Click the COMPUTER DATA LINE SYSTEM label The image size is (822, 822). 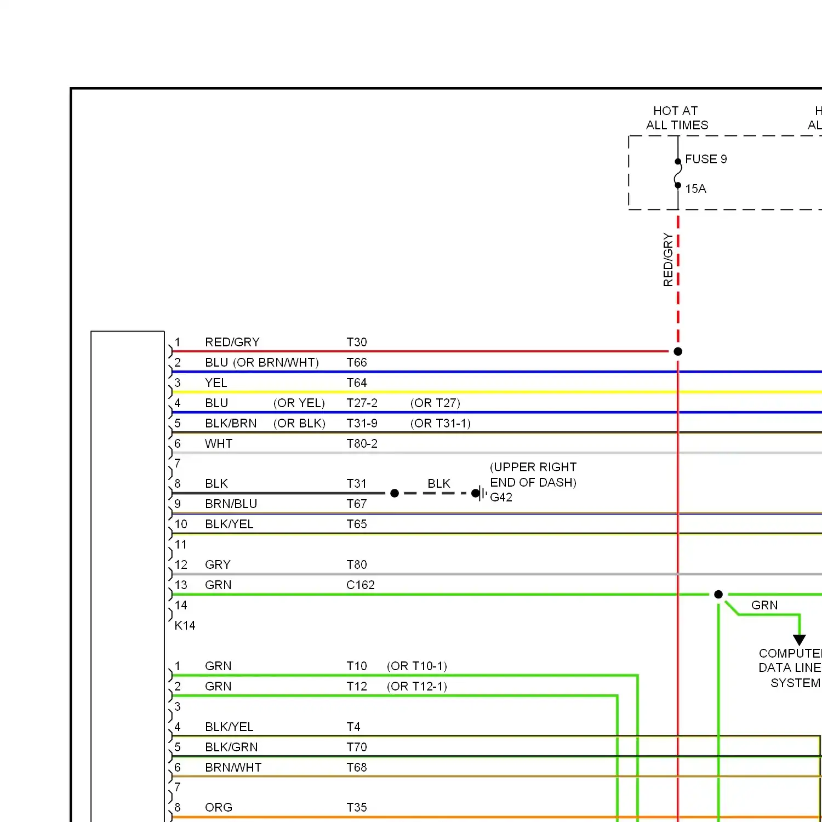[x=790, y=668]
